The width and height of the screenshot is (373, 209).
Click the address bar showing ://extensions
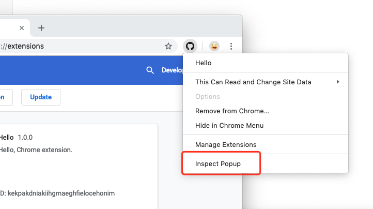88,46
